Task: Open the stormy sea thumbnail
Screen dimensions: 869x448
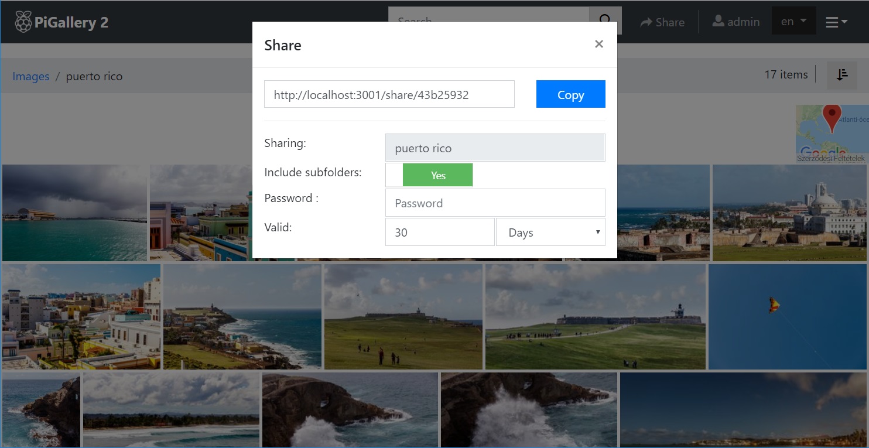Action: pos(74,213)
